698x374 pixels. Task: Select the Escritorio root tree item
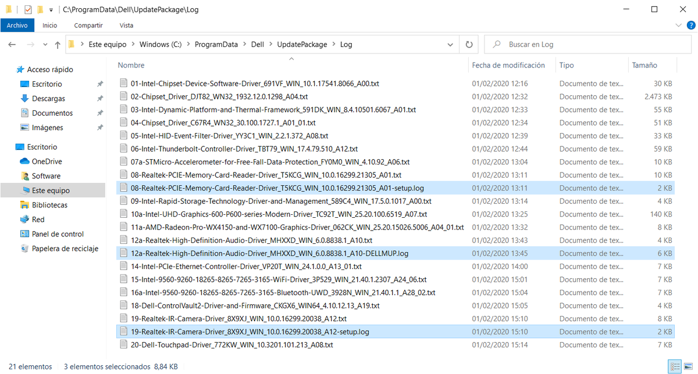tap(42, 147)
